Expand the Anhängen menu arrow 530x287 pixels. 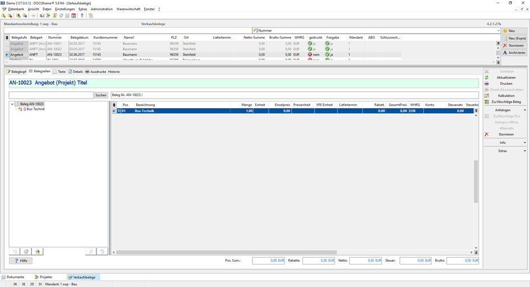pos(524,110)
